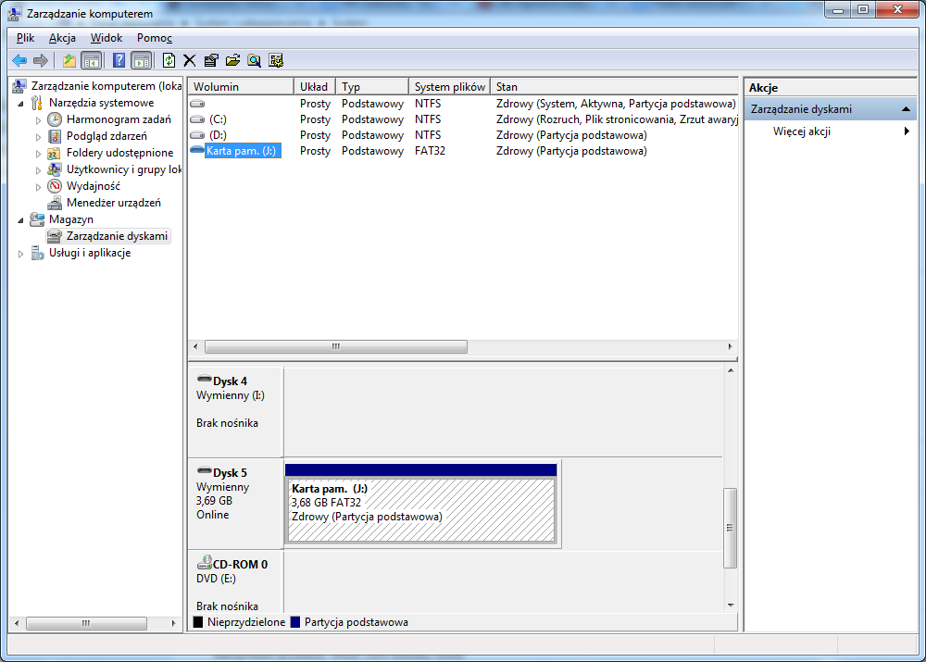Open Help with the question mark icon
This screenshot has height=662, width=926.
119,60
